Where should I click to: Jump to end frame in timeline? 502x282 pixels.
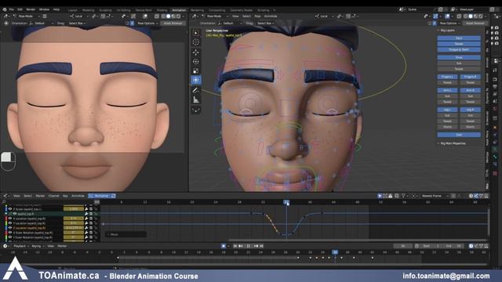(261, 246)
